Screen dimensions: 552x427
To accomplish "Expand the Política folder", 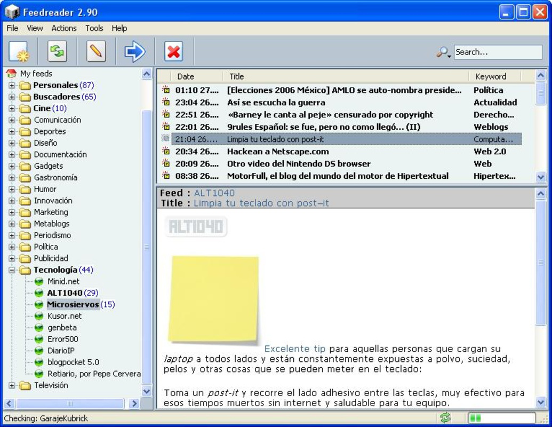I will pyautogui.click(x=12, y=247).
